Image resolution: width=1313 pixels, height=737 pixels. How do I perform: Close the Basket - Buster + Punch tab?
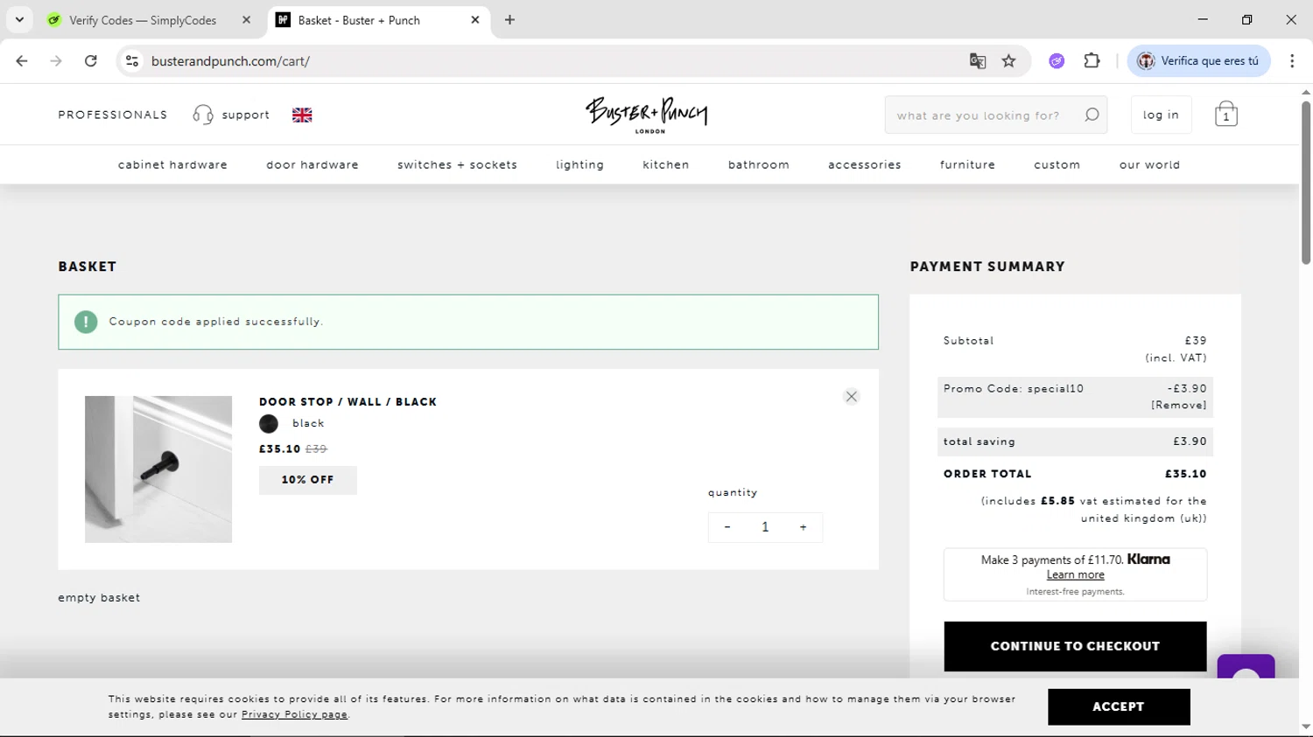pyautogui.click(x=475, y=20)
